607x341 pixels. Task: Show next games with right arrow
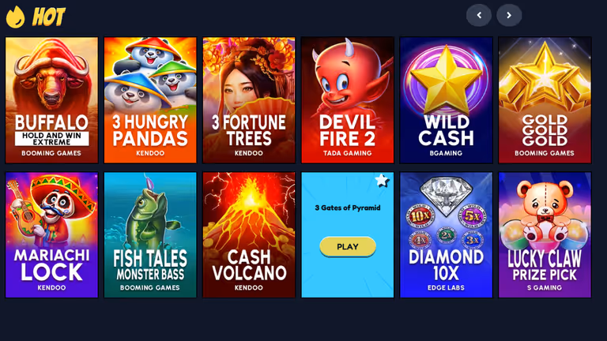point(509,16)
